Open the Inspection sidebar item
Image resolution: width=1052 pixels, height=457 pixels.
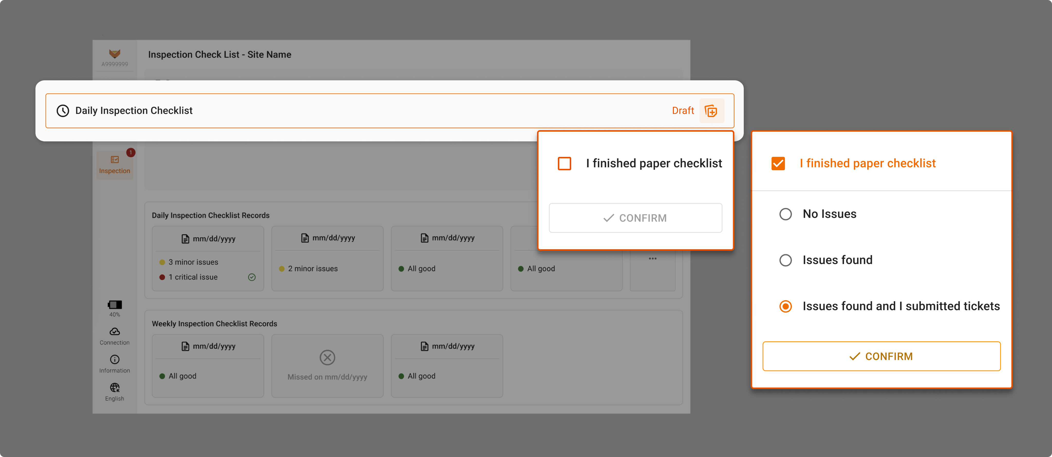114,165
